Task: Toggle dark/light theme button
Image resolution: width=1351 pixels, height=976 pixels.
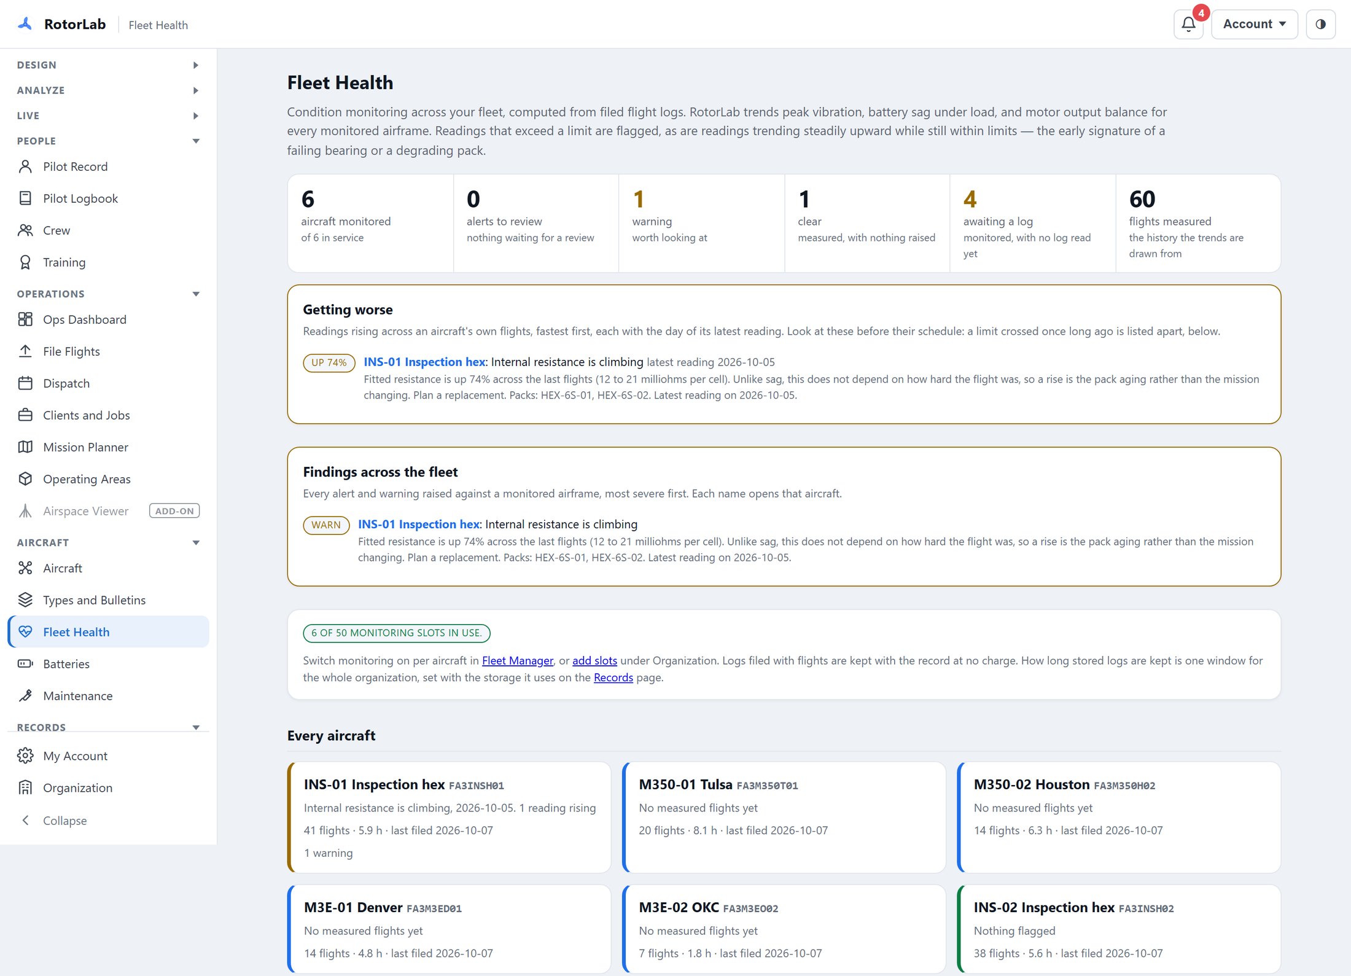Action: 1320,25
